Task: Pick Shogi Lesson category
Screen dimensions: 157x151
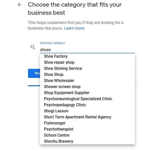Action: [x=87, y=111]
